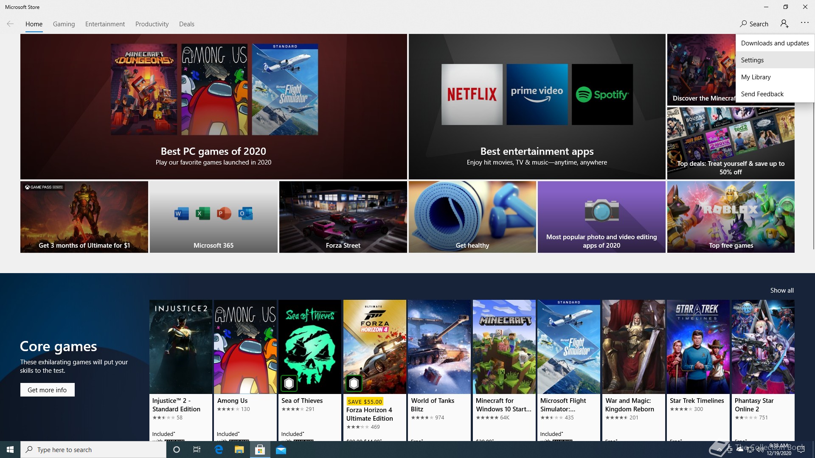The width and height of the screenshot is (815, 458).
Task: Open the Forza Street tile
Action: 343,217
